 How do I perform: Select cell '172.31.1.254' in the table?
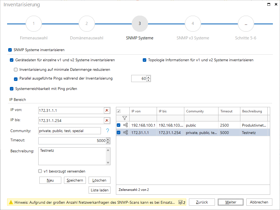click(x=170, y=133)
